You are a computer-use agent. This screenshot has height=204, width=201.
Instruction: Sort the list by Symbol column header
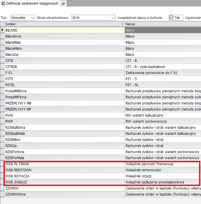[58, 24]
